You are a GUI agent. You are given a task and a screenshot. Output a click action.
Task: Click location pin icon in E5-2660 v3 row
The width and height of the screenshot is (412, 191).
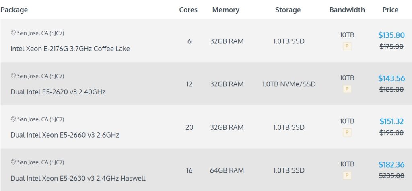tap(13, 119)
